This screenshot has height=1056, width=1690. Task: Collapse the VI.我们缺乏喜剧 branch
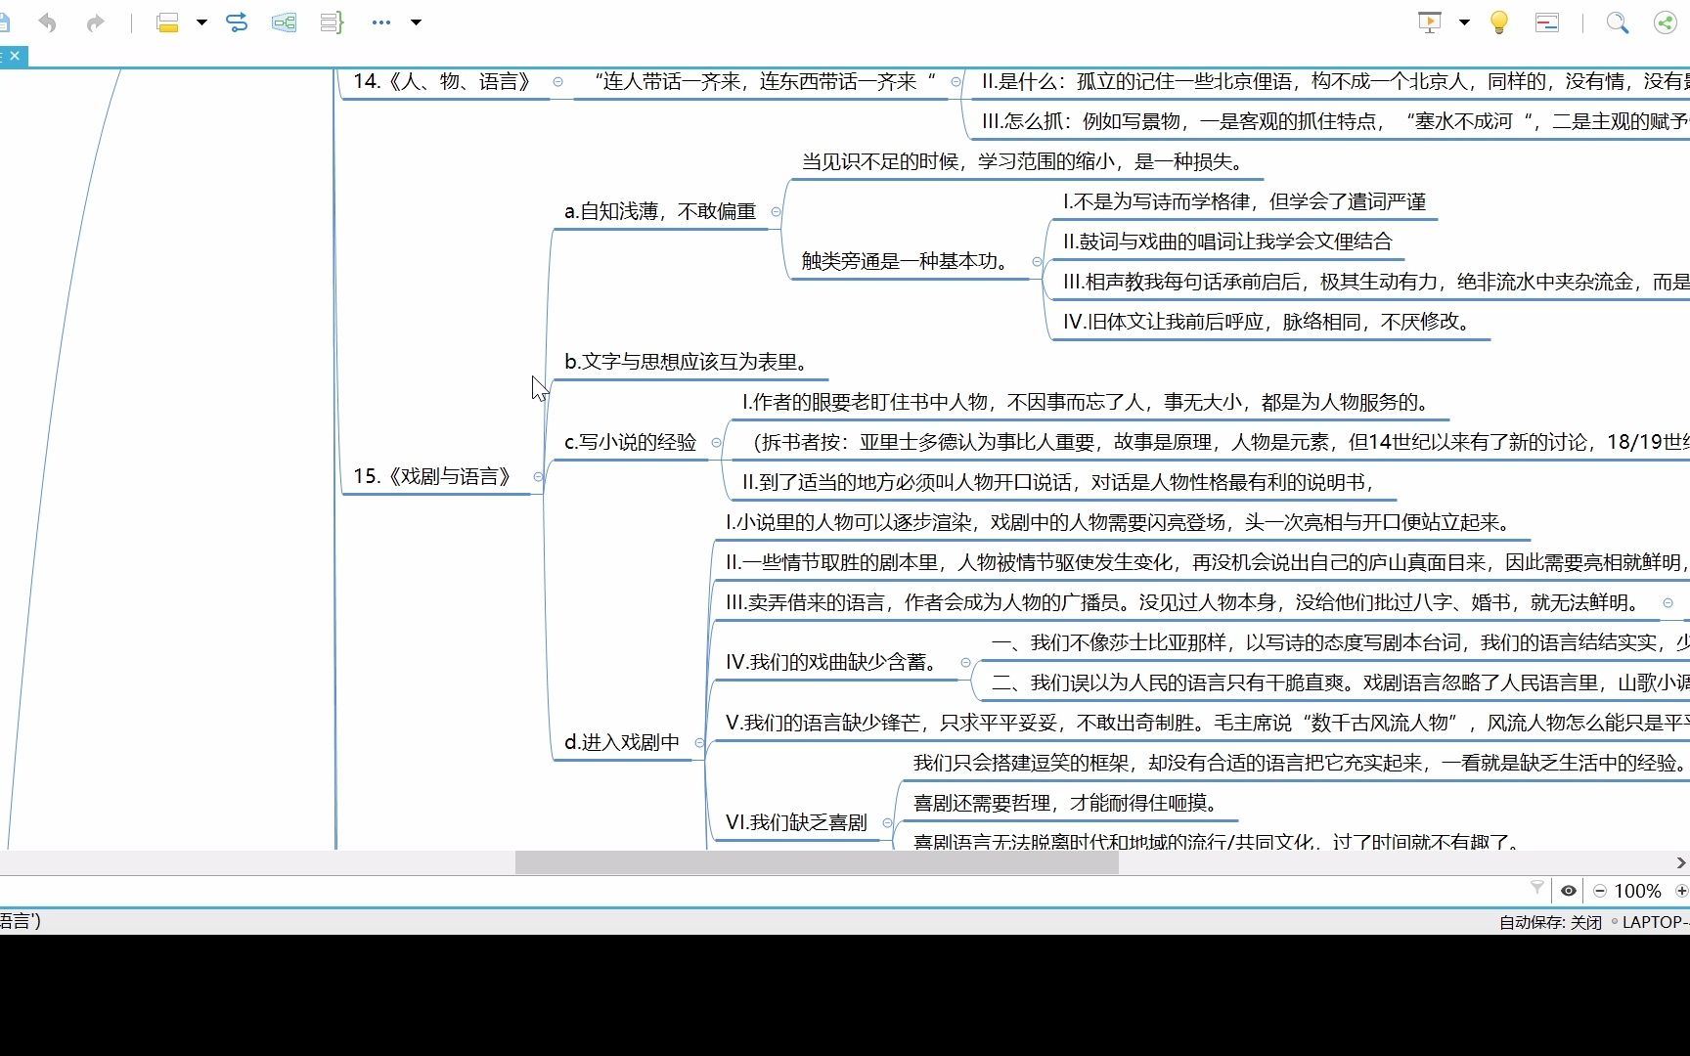tap(887, 823)
